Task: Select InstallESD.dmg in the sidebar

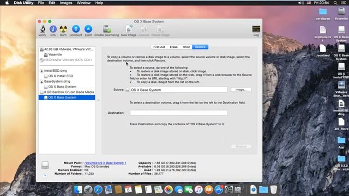Action: point(67,71)
